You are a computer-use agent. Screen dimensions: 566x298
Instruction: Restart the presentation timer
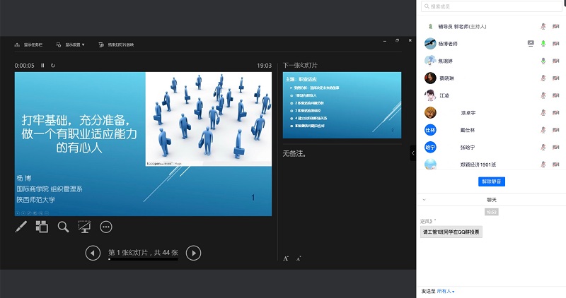(x=53, y=66)
